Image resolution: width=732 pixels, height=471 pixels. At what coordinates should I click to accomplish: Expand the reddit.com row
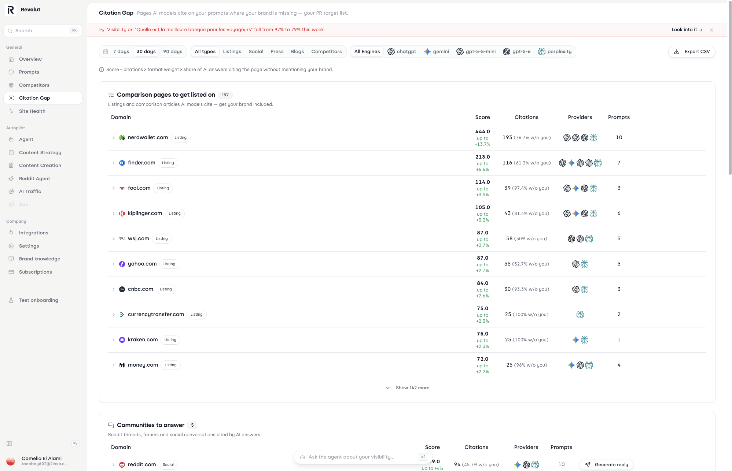point(114,465)
